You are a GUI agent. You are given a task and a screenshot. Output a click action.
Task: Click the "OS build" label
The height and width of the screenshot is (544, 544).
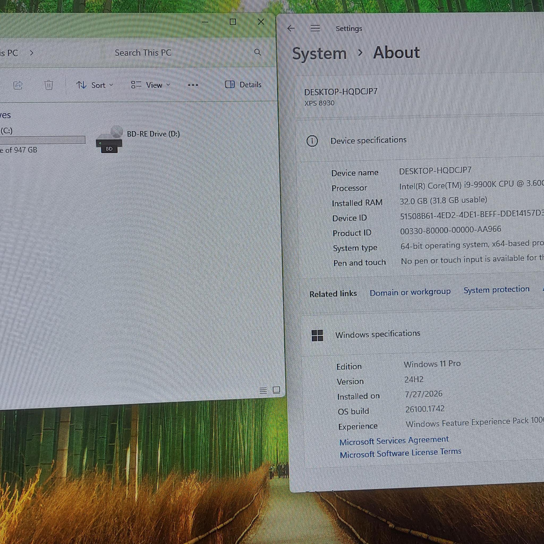click(353, 411)
